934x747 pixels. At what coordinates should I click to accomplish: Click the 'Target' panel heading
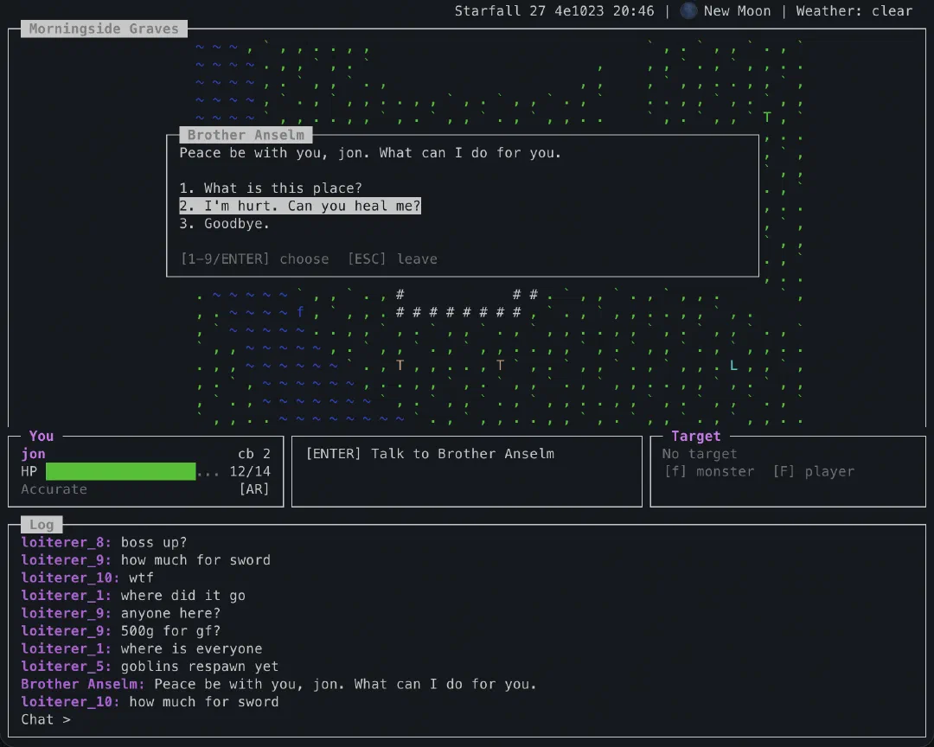point(695,437)
